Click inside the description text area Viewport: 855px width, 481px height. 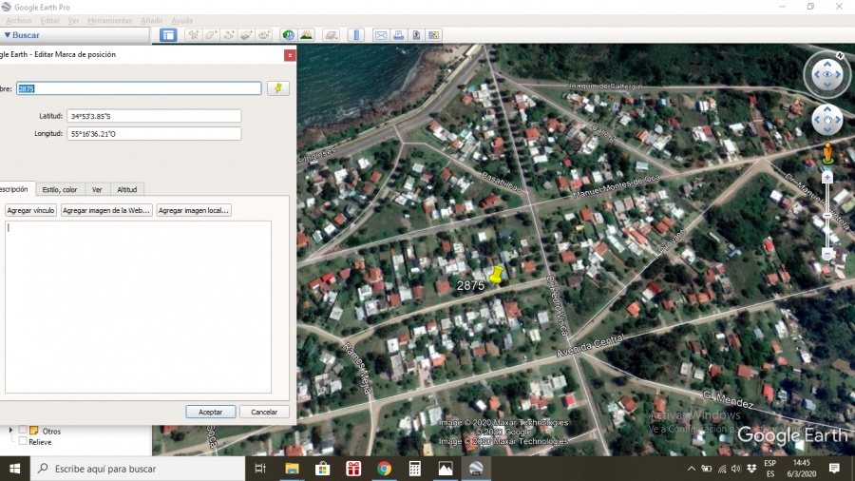(138, 306)
